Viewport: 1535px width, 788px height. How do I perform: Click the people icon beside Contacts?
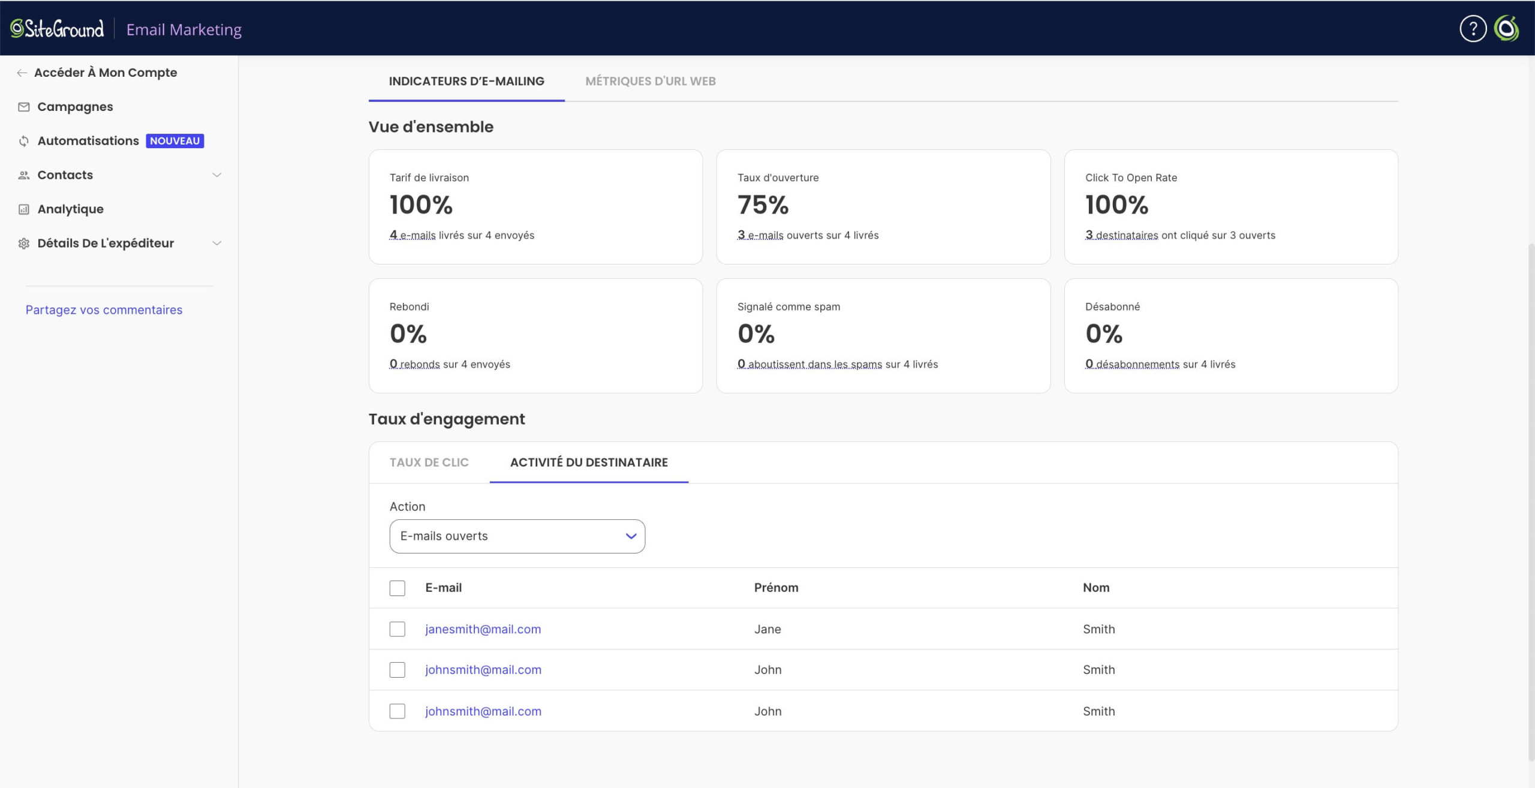[24, 175]
